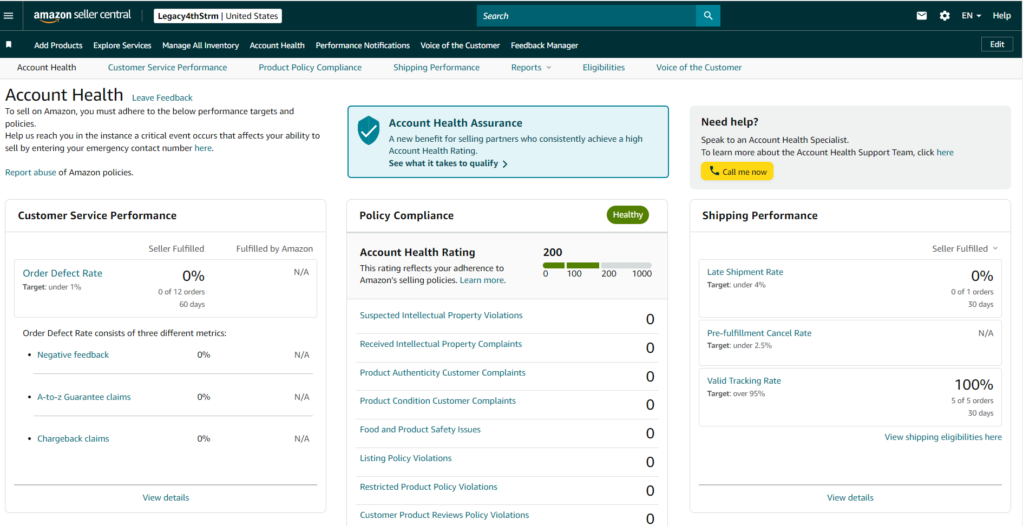Switch to the Shipping Performance tab
The image size is (1023, 526).
point(436,68)
